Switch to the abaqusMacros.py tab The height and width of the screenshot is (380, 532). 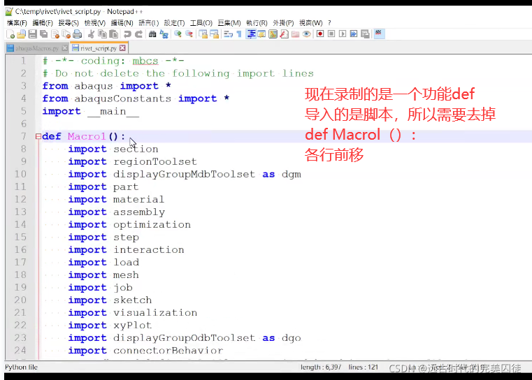37,48
